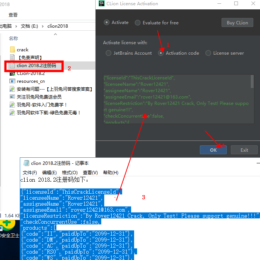Click the resources_cn file name

pos(31,81)
